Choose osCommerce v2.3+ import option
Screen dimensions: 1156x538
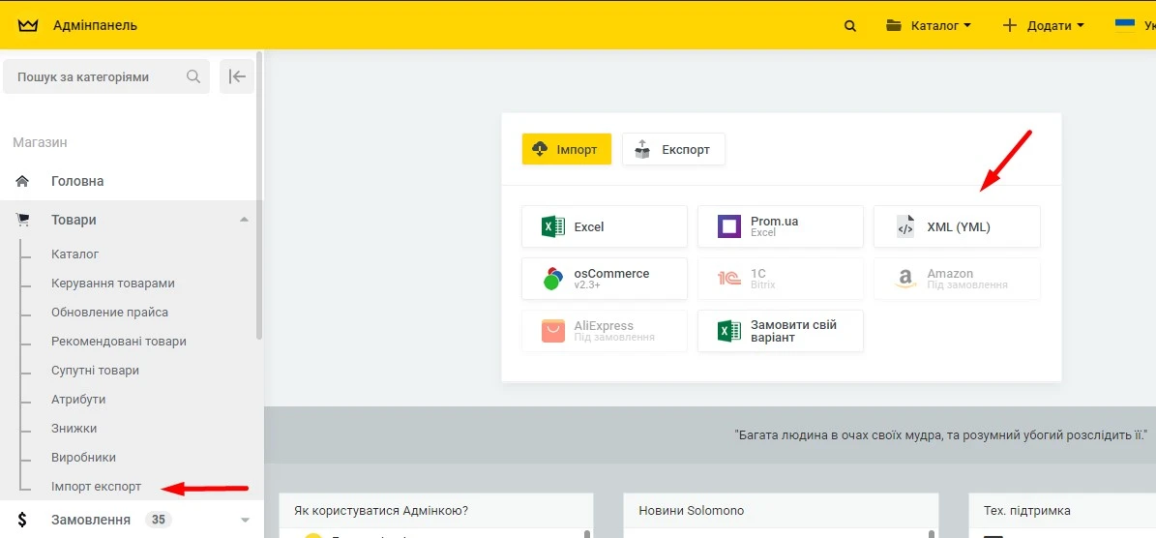(x=605, y=279)
